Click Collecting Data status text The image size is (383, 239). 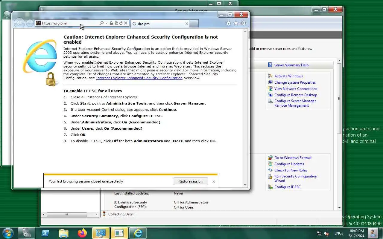click(122, 214)
